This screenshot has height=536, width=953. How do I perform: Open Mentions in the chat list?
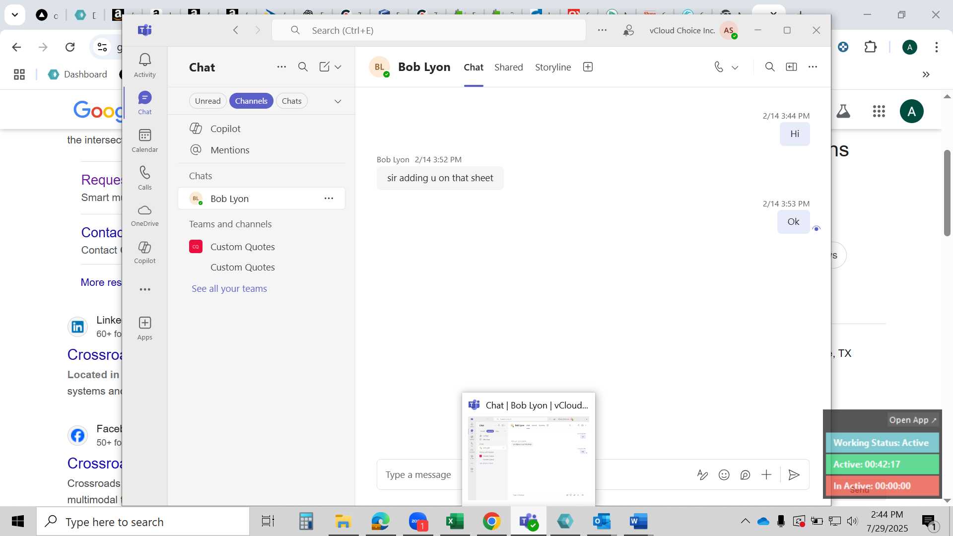(262, 150)
